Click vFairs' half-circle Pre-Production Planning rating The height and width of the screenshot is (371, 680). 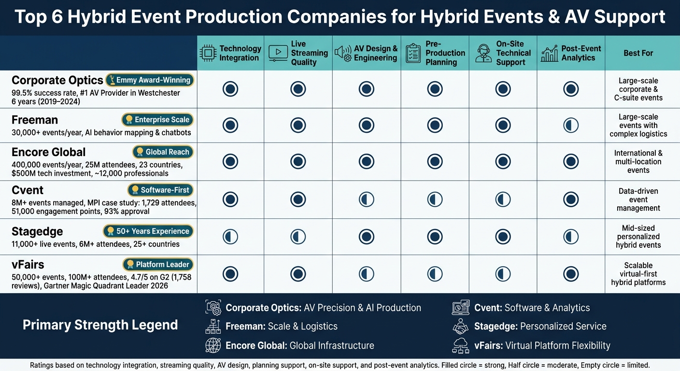435,274
